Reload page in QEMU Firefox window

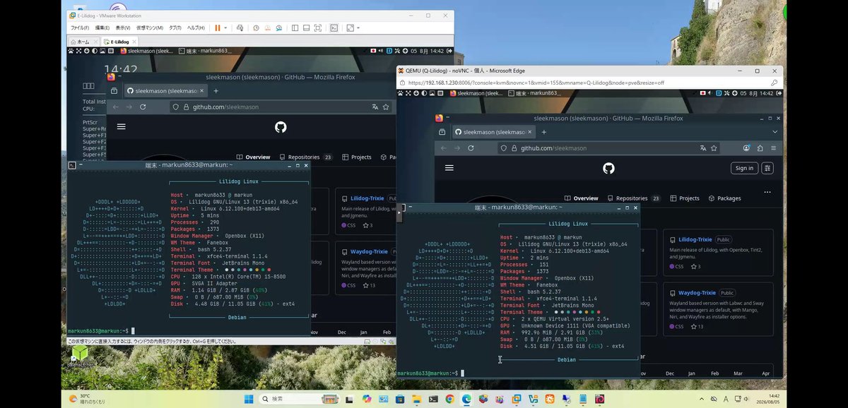tap(471, 148)
